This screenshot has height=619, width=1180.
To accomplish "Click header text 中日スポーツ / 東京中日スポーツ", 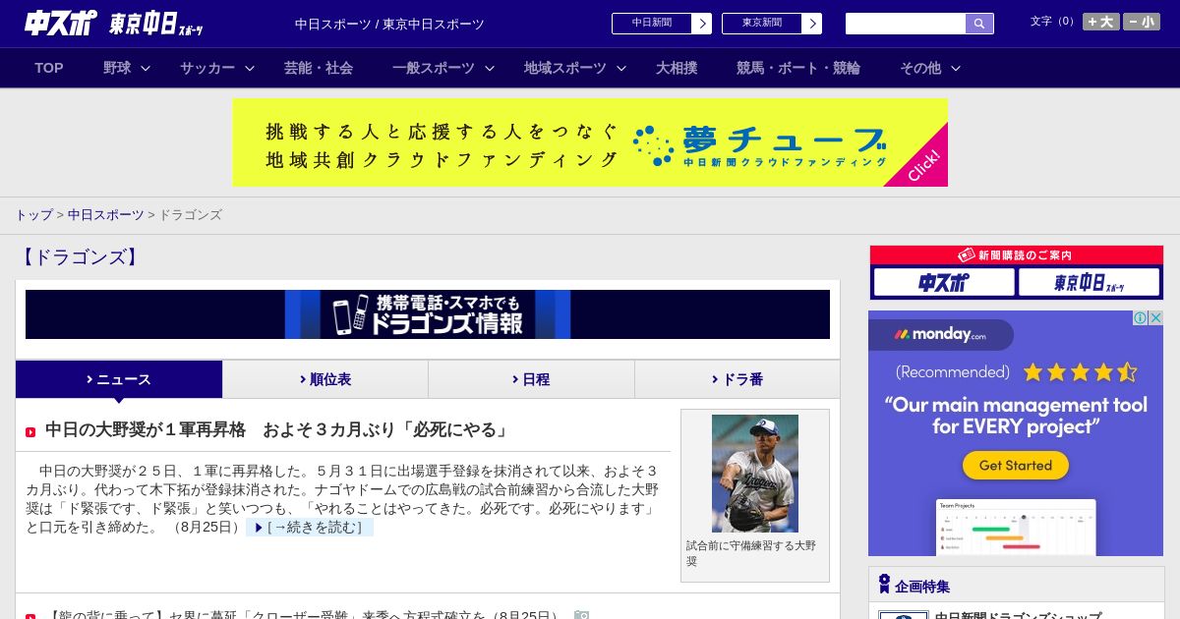I will (389, 25).
